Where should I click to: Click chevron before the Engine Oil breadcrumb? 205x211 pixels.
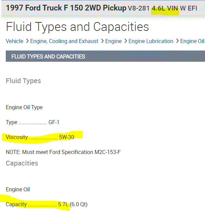click(177, 41)
